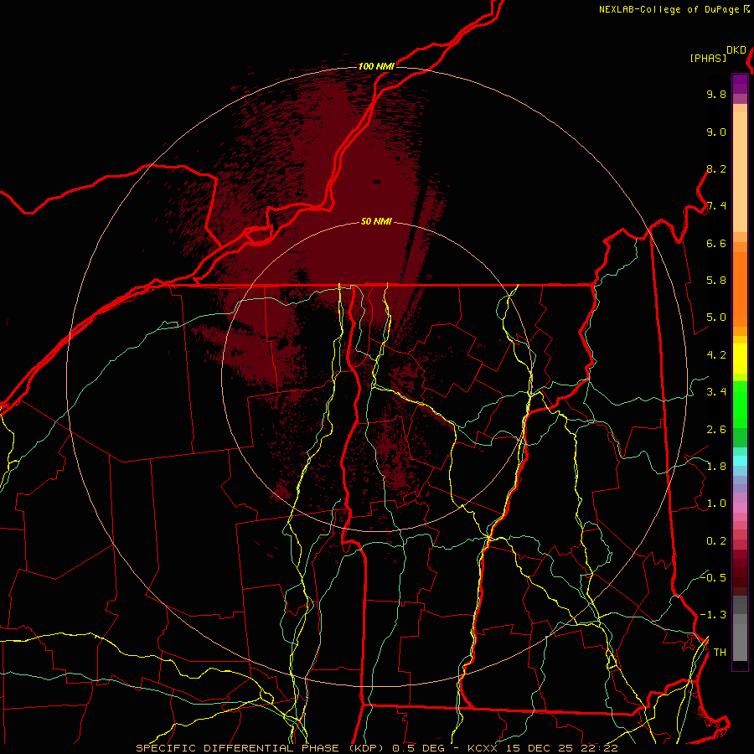754x754 pixels.
Task: Click the 7.4 legend value
Action: (x=716, y=206)
